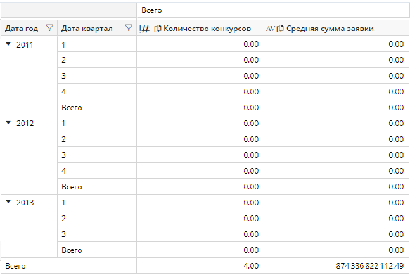Collapse the 2012 year group

pos(8,124)
